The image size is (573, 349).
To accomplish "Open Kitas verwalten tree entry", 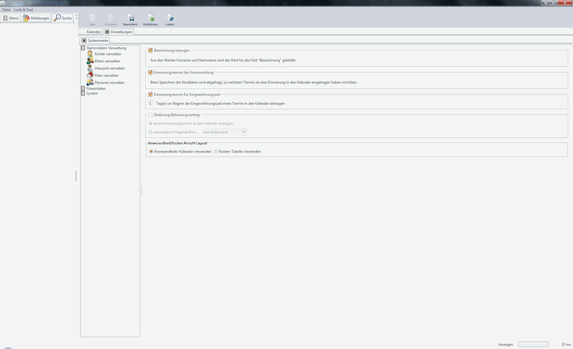I will click(x=107, y=76).
